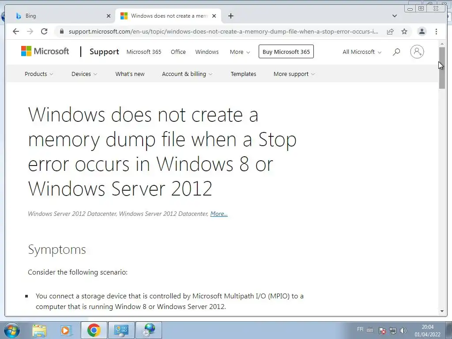This screenshot has width=452, height=339.
Task: View site security lock info
Action: point(62,31)
